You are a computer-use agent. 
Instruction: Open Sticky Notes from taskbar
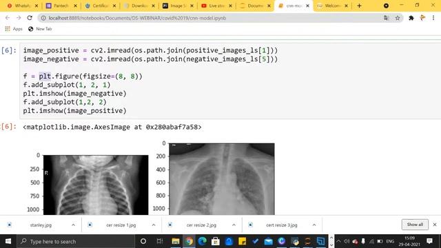point(242,241)
